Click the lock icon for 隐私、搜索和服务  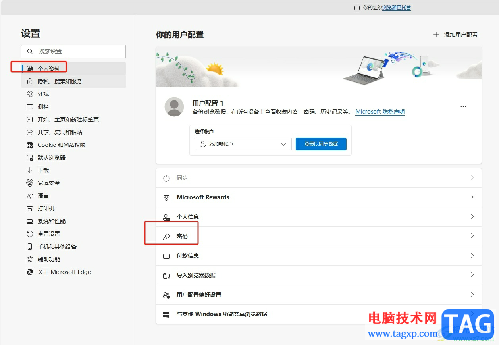(30, 81)
